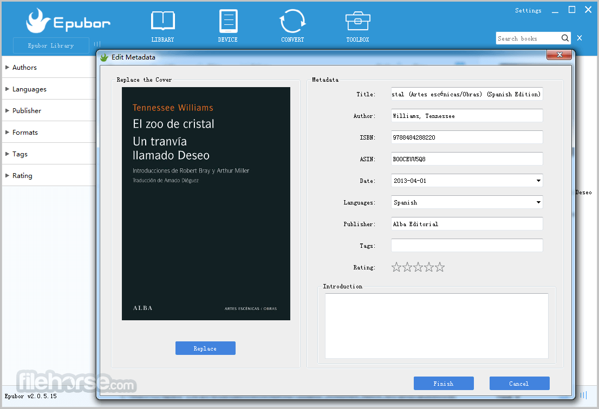599x409 pixels.
Task: Open the Device view icon
Action: 228,21
